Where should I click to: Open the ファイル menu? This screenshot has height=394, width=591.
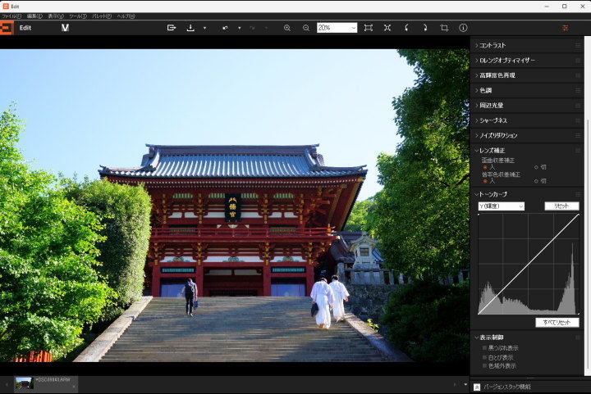click(11, 16)
